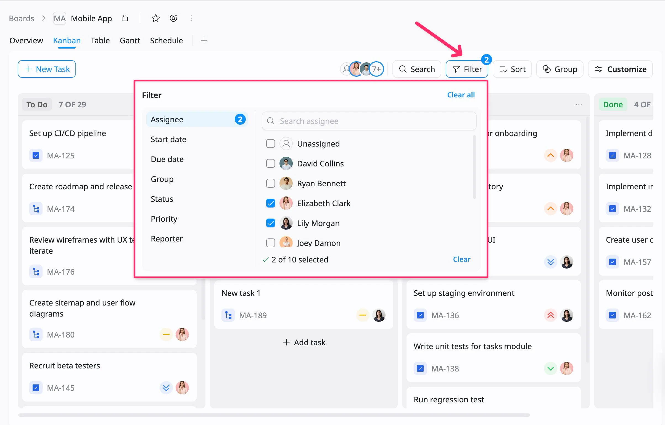Open the vertical three-dot board menu
The image size is (665, 425).
click(191, 18)
